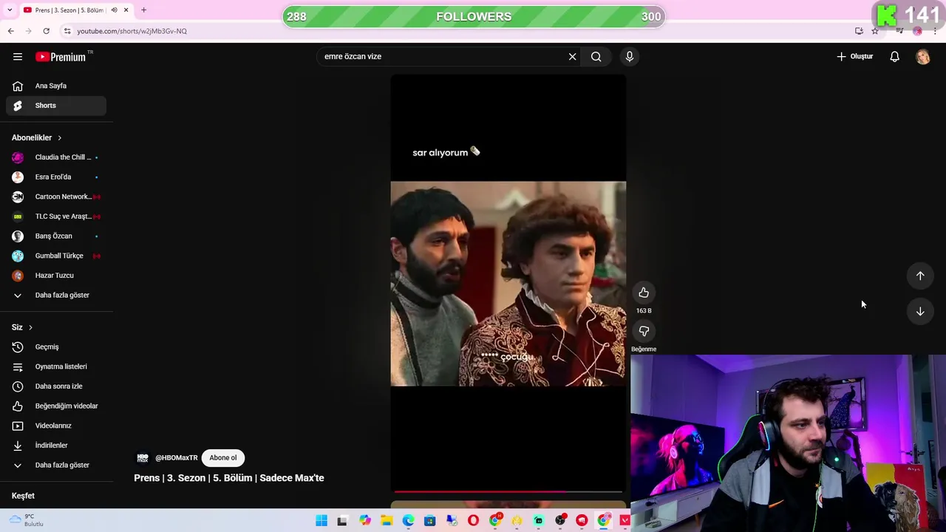
Task: Open Ana Sayfa in the sidebar
Action: tap(56, 86)
